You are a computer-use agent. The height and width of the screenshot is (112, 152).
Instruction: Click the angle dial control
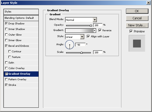pyautogui.click(x=70, y=45)
